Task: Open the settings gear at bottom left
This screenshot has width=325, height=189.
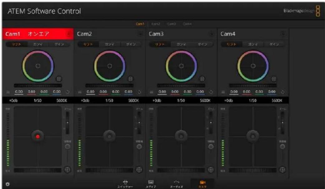Action: (x=8, y=184)
